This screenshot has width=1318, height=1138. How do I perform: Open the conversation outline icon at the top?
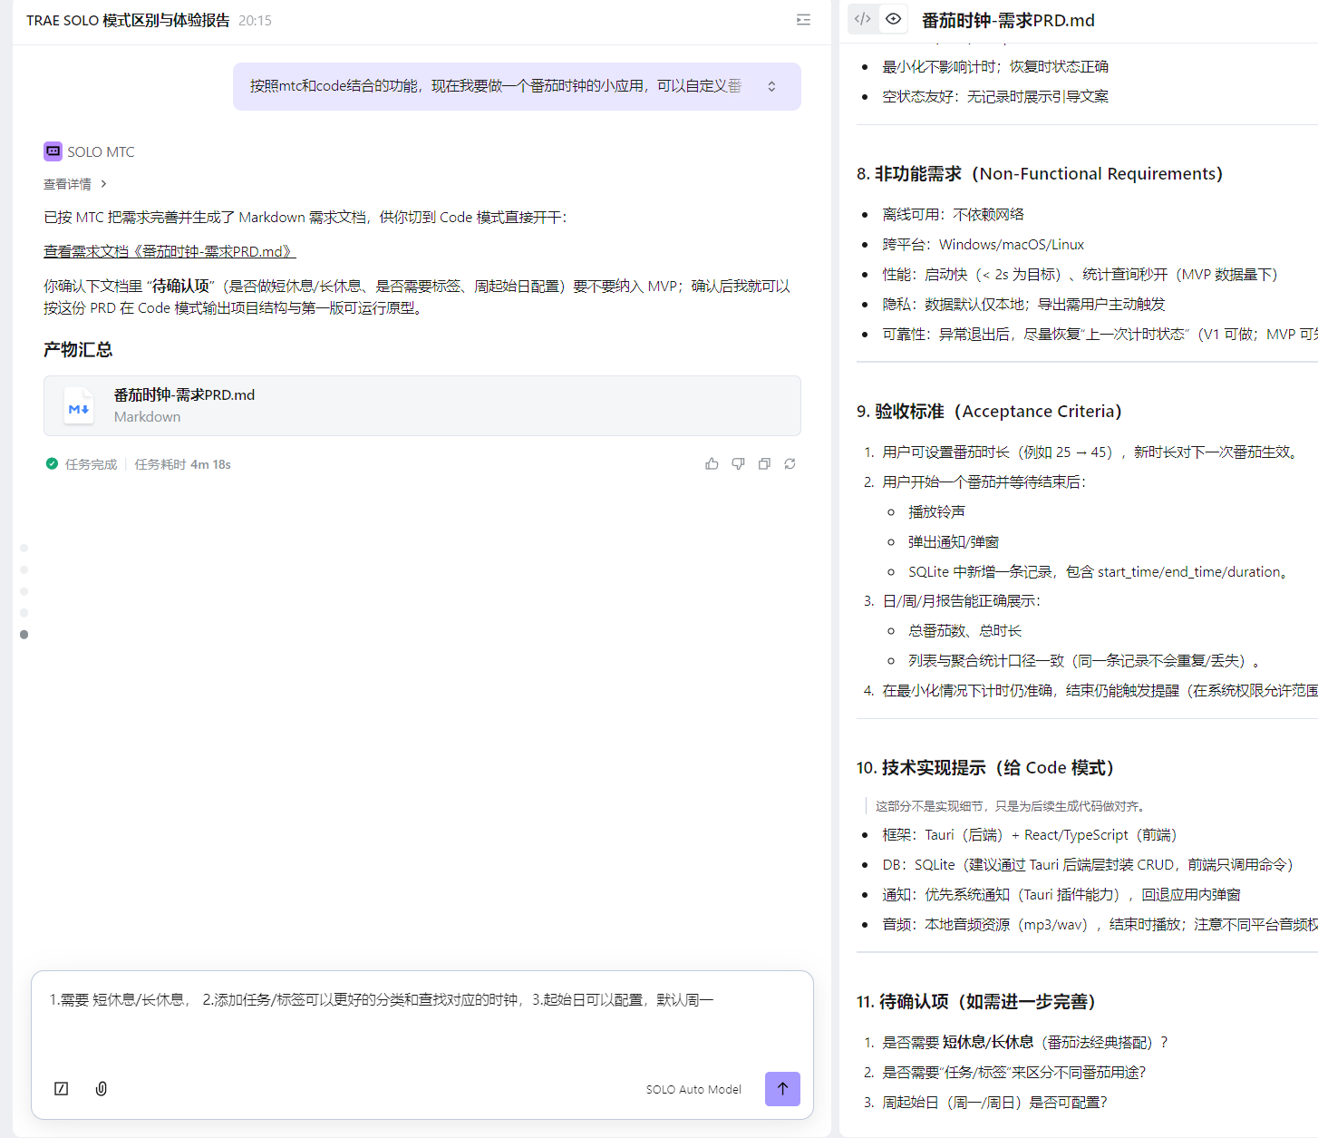point(803,20)
